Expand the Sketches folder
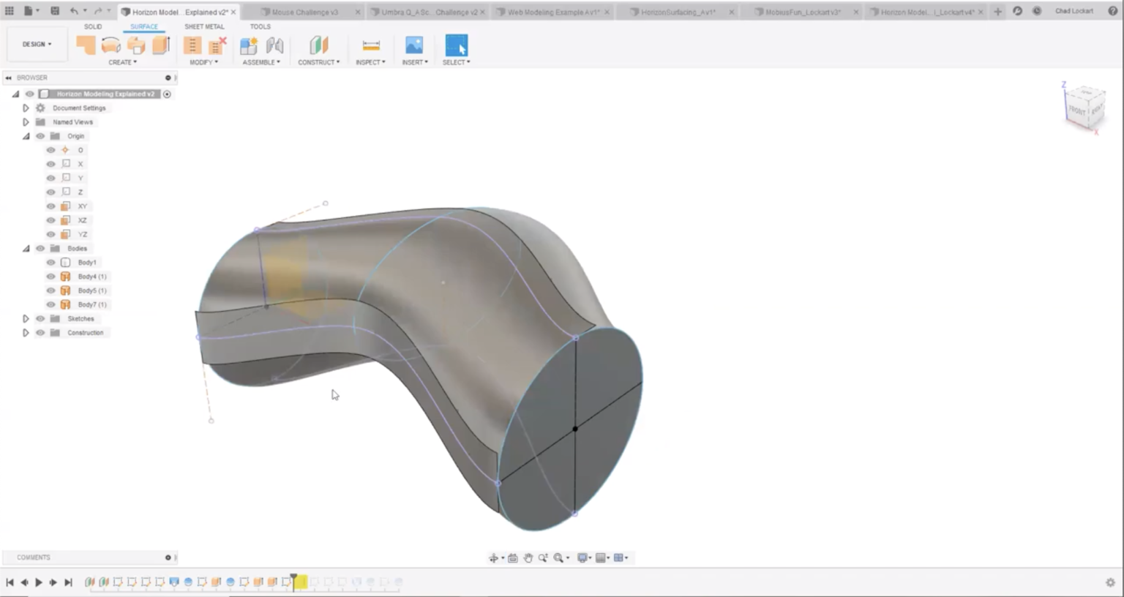This screenshot has height=597, width=1124. 26,318
